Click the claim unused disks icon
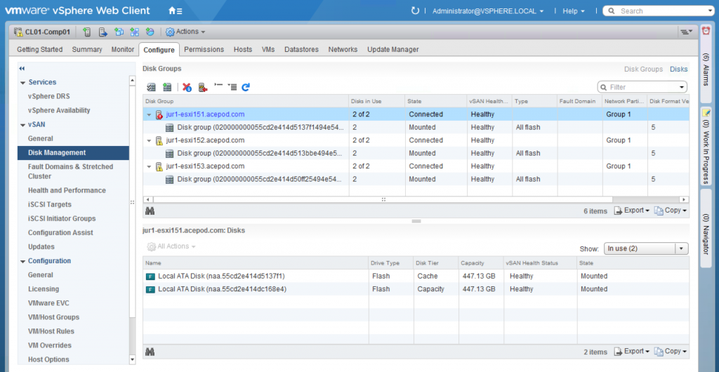Screen dimensions: 719x372 [x=152, y=87]
